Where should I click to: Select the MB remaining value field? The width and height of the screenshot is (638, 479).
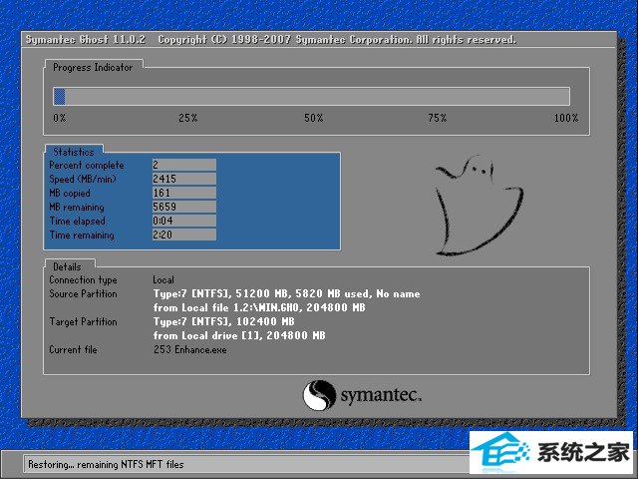(183, 207)
